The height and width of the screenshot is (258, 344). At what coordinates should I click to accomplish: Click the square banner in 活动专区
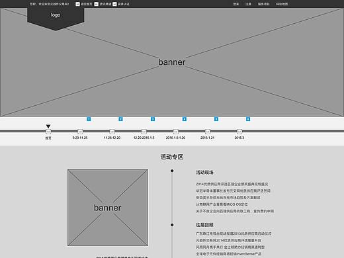coord(108,208)
